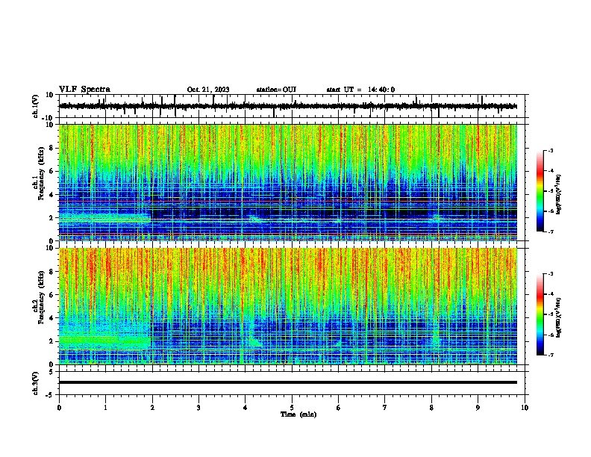
Task: Click time axis tick label '8'
Action: 431,408
